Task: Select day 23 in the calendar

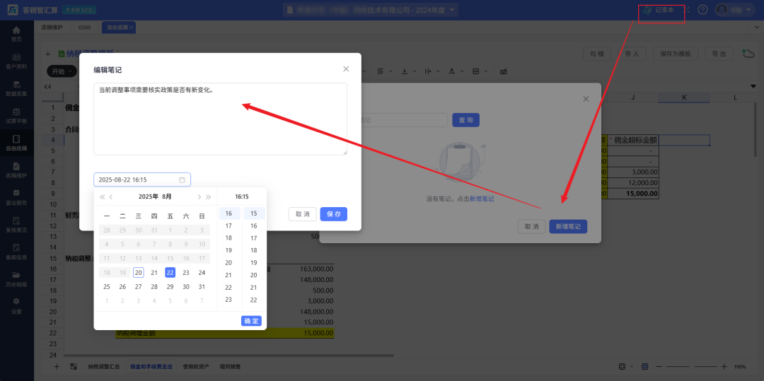Action: pyautogui.click(x=185, y=272)
